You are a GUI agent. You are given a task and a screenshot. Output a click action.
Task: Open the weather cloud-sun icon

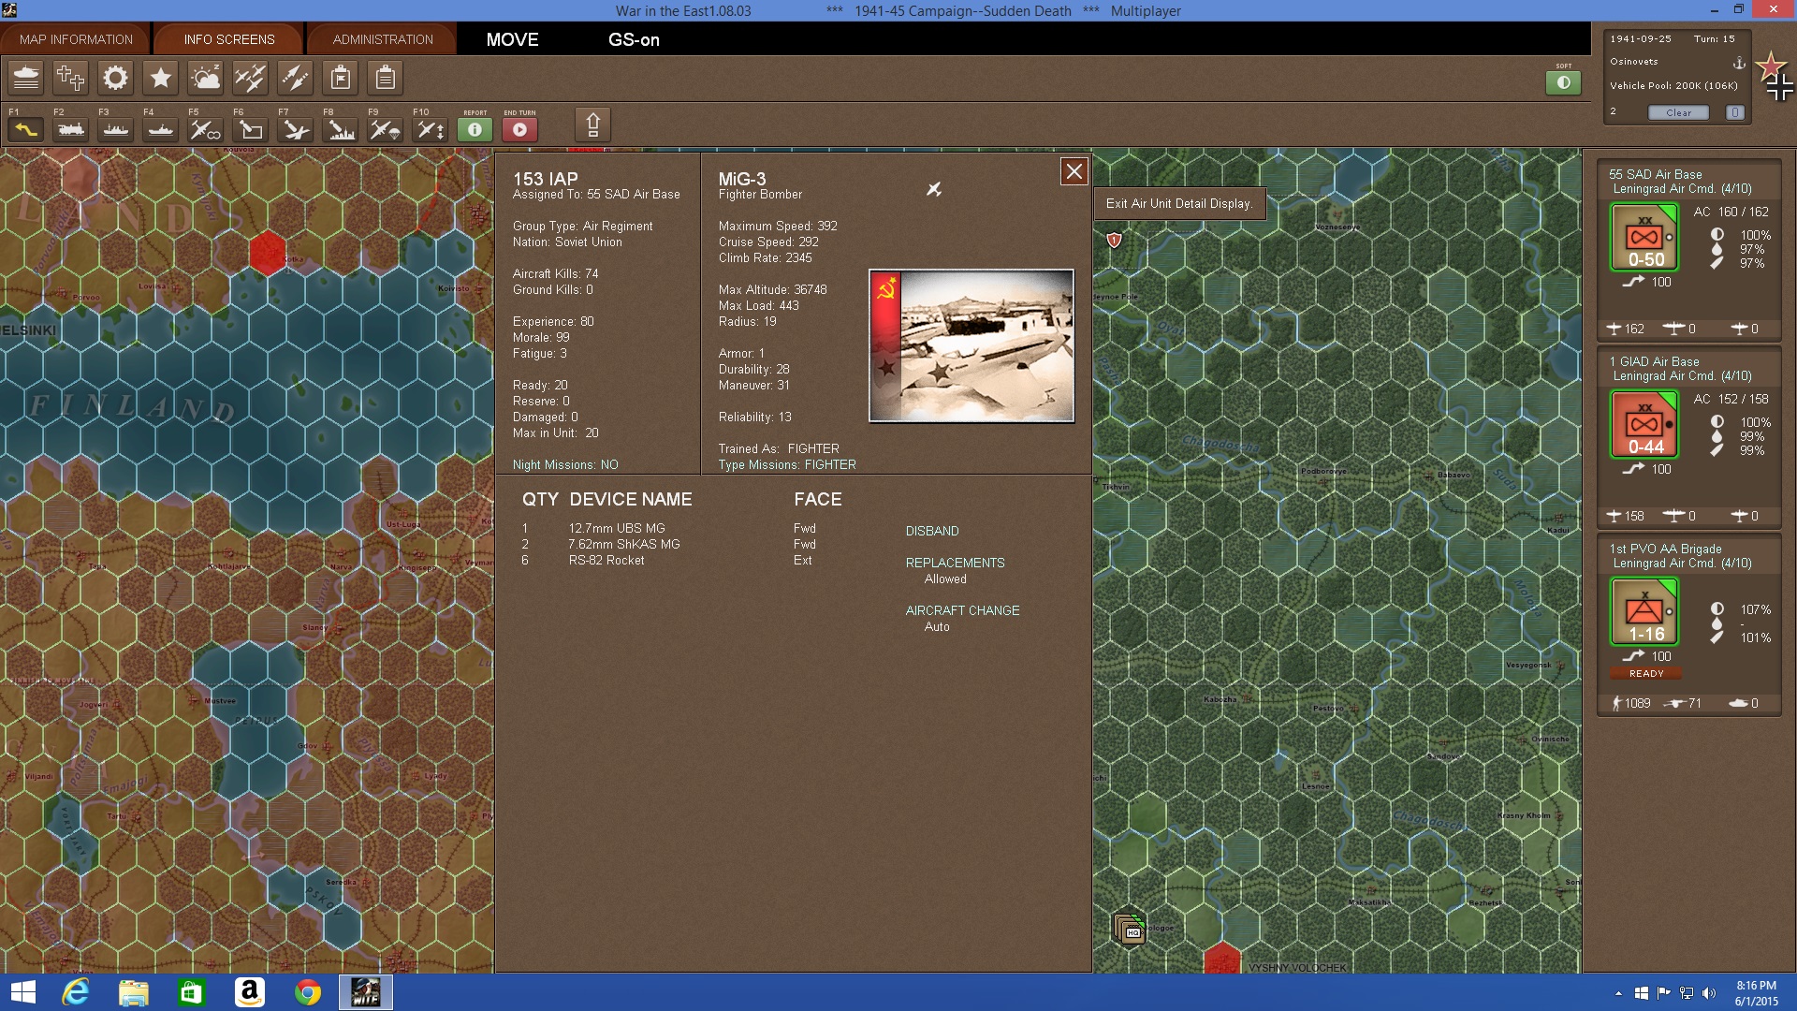pos(205,78)
